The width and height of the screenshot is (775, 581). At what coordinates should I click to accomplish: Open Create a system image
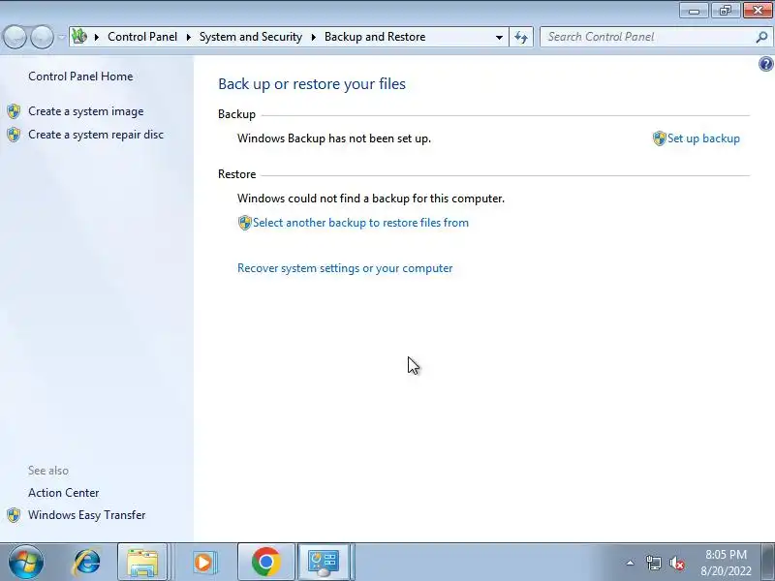tap(86, 111)
